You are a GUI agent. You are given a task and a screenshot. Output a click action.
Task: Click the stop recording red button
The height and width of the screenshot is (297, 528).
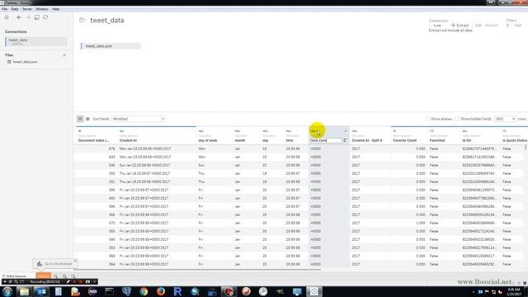click(81, 281)
